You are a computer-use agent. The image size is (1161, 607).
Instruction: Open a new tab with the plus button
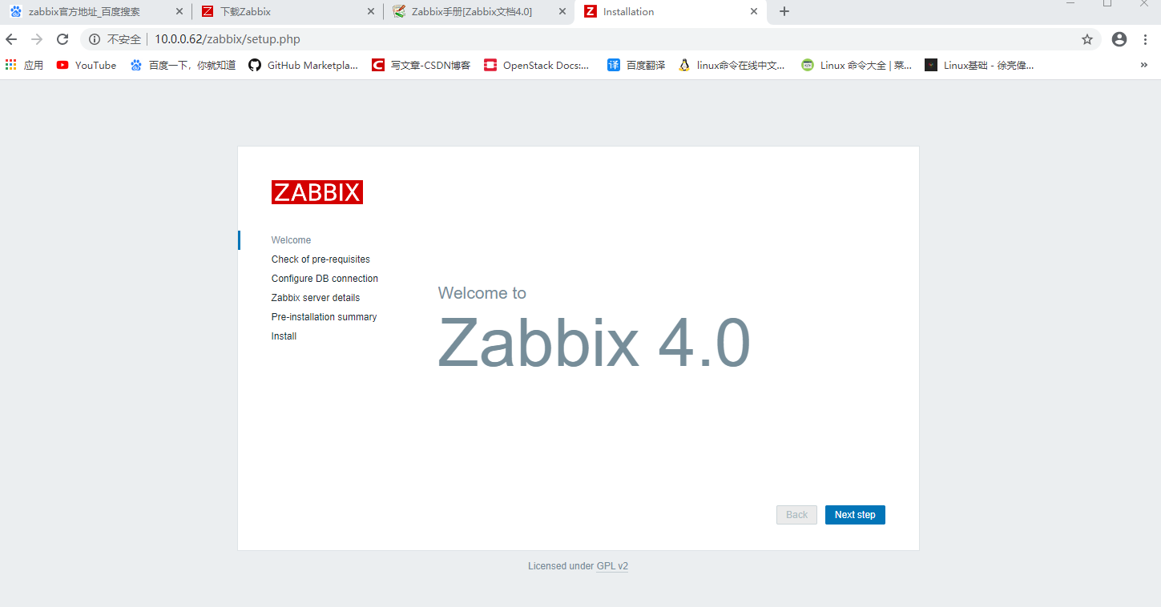(784, 11)
